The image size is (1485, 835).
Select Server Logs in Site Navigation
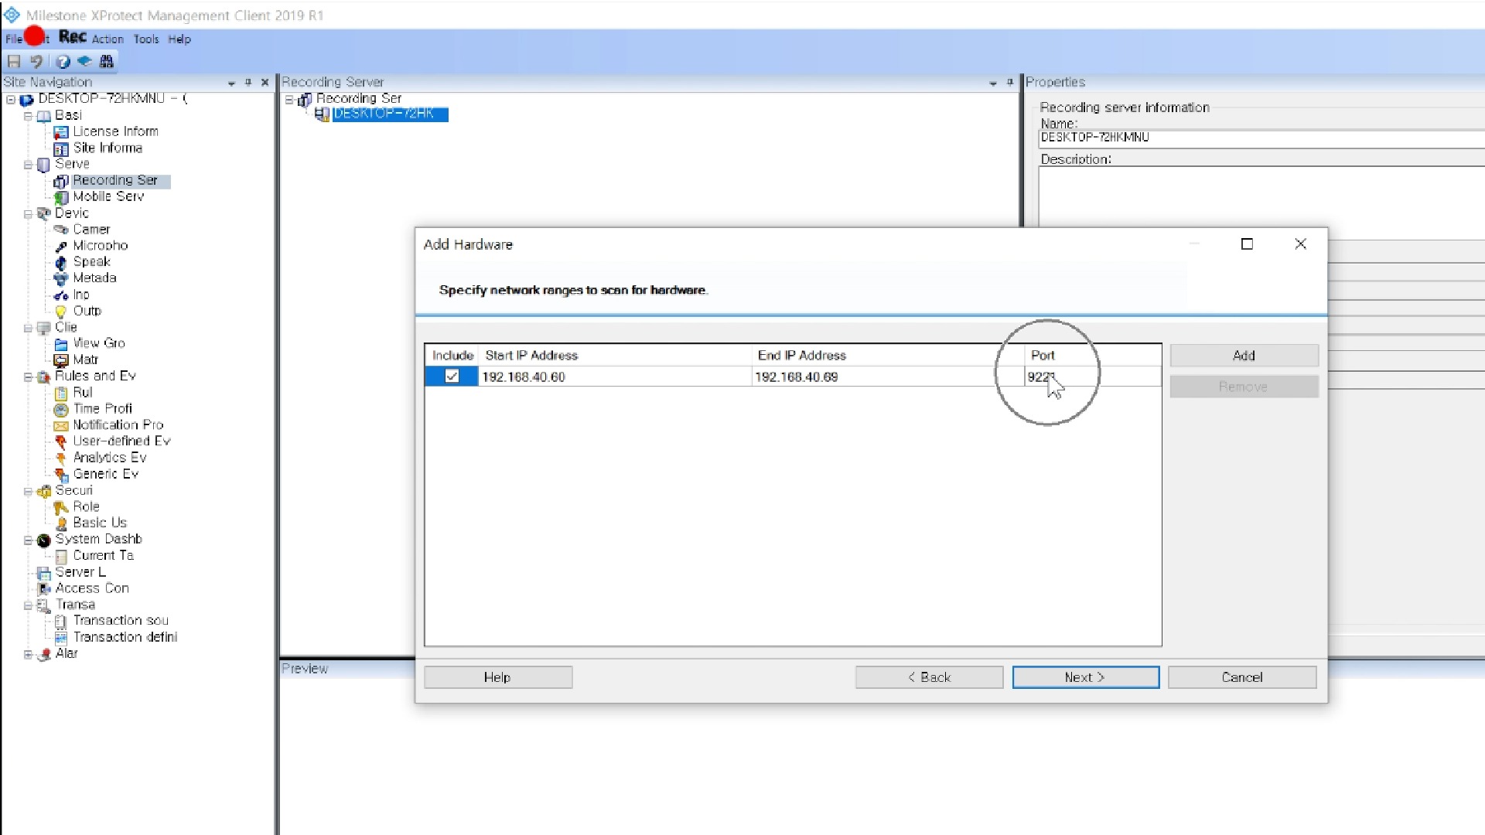click(80, 572)
